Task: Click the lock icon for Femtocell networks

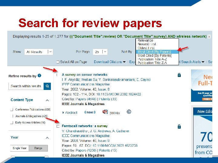Action: coord(179,126)
